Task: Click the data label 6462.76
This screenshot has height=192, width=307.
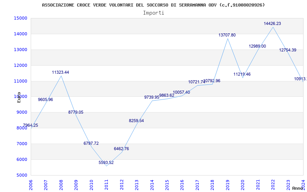Action: (x=121, y=149)
